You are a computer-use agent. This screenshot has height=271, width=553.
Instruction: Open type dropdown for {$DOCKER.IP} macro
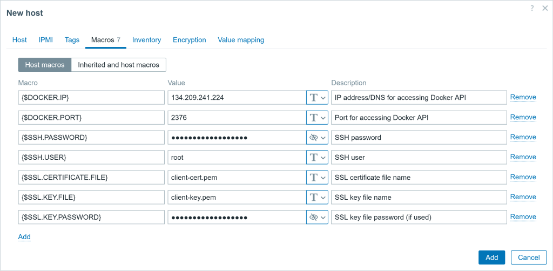point(317,98)
